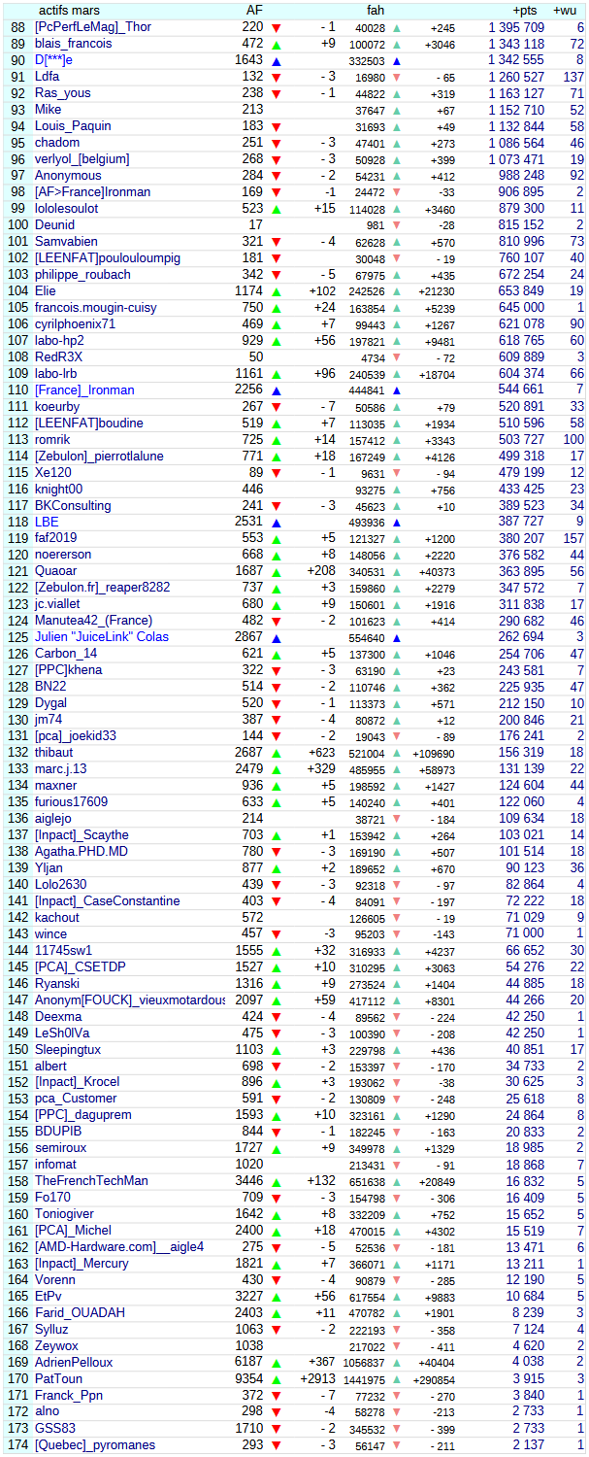Viewport: 589px width, 1457px height.
Task: Select the "+wu" column header
Action: point(564,10)
